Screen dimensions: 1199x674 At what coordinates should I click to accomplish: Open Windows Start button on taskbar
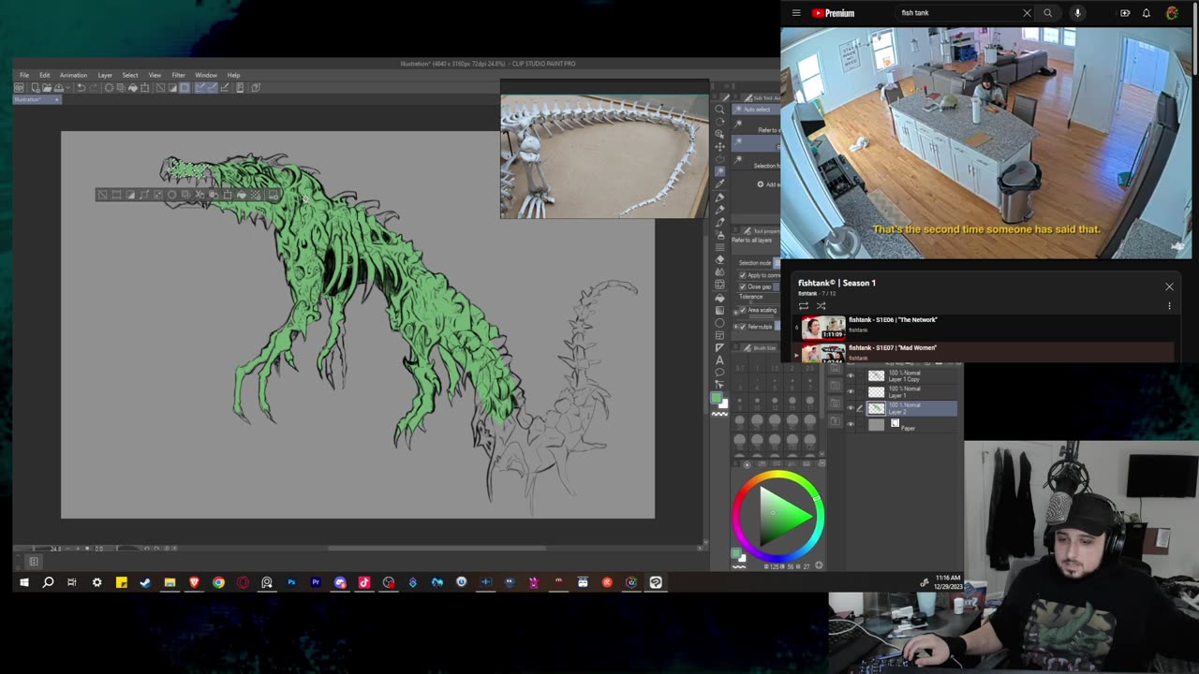coord(23,582)
